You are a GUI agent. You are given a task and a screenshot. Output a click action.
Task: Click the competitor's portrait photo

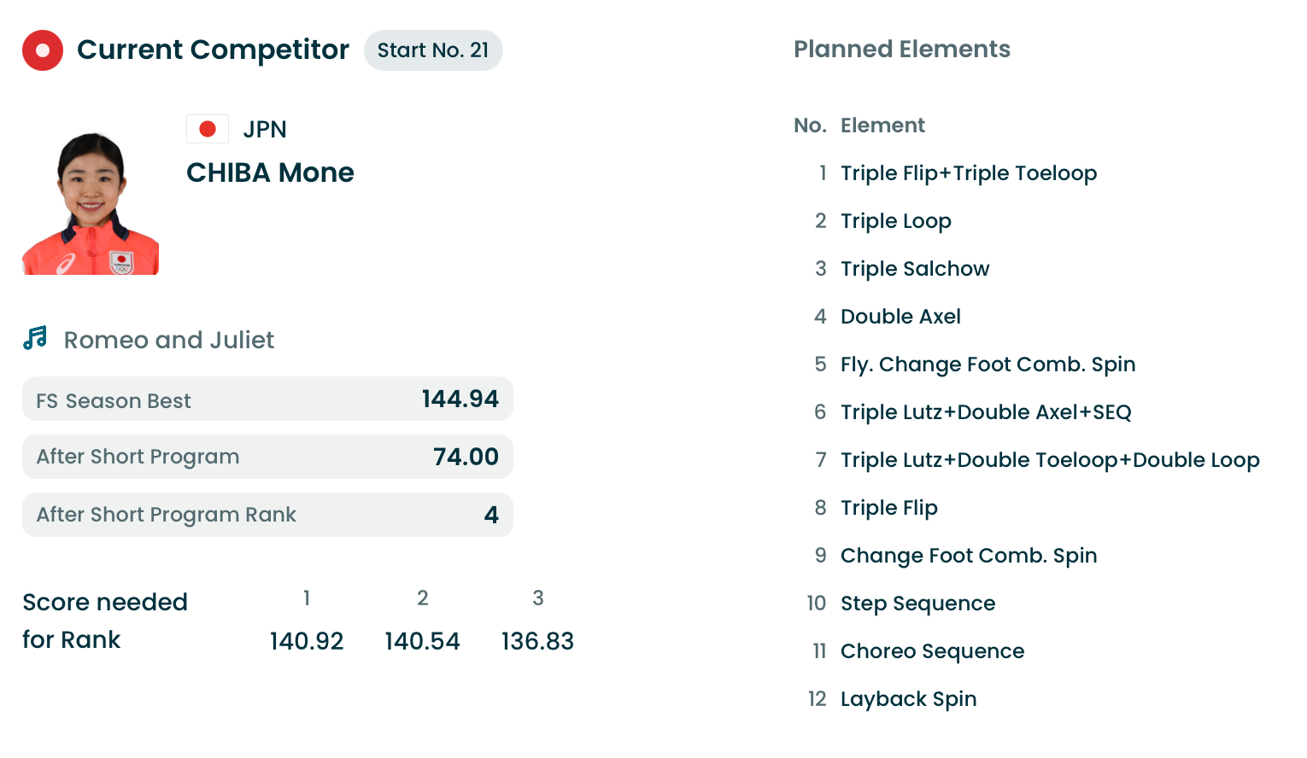[91, 203]
